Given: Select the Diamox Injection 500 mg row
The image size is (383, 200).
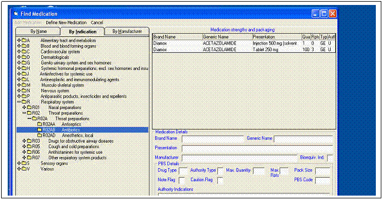Looking at the screenshot, I should tap(244, 44).
